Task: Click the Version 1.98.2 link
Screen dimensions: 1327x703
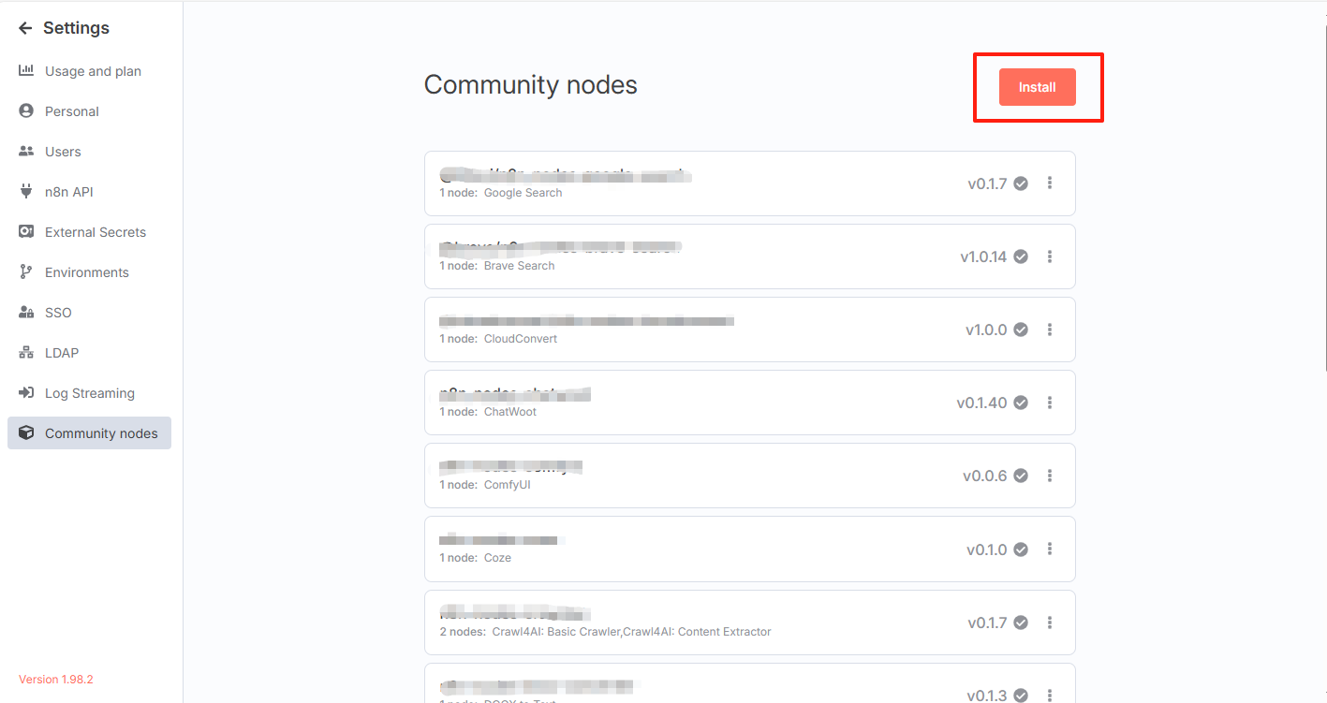Action: tap(56, 680)
